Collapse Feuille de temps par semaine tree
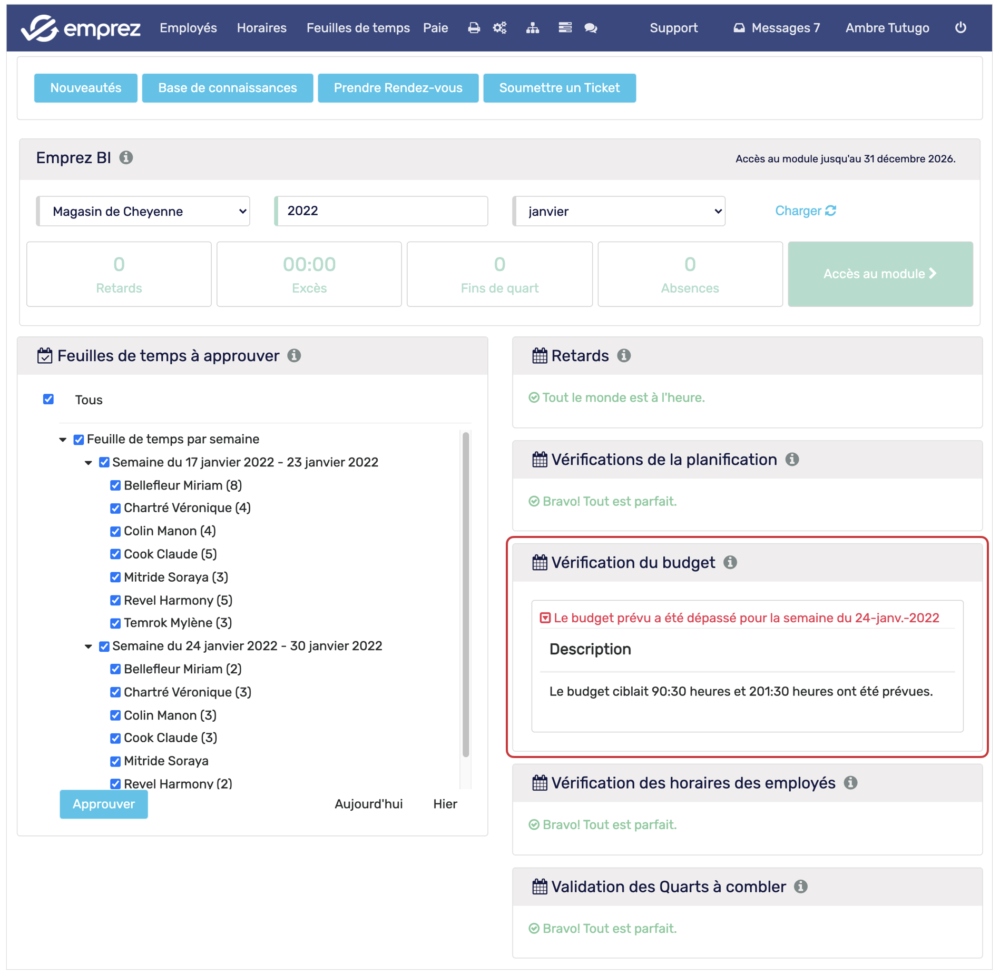Image resolution: width=1000 pixels, height=976 pixels. pos(63,440)
